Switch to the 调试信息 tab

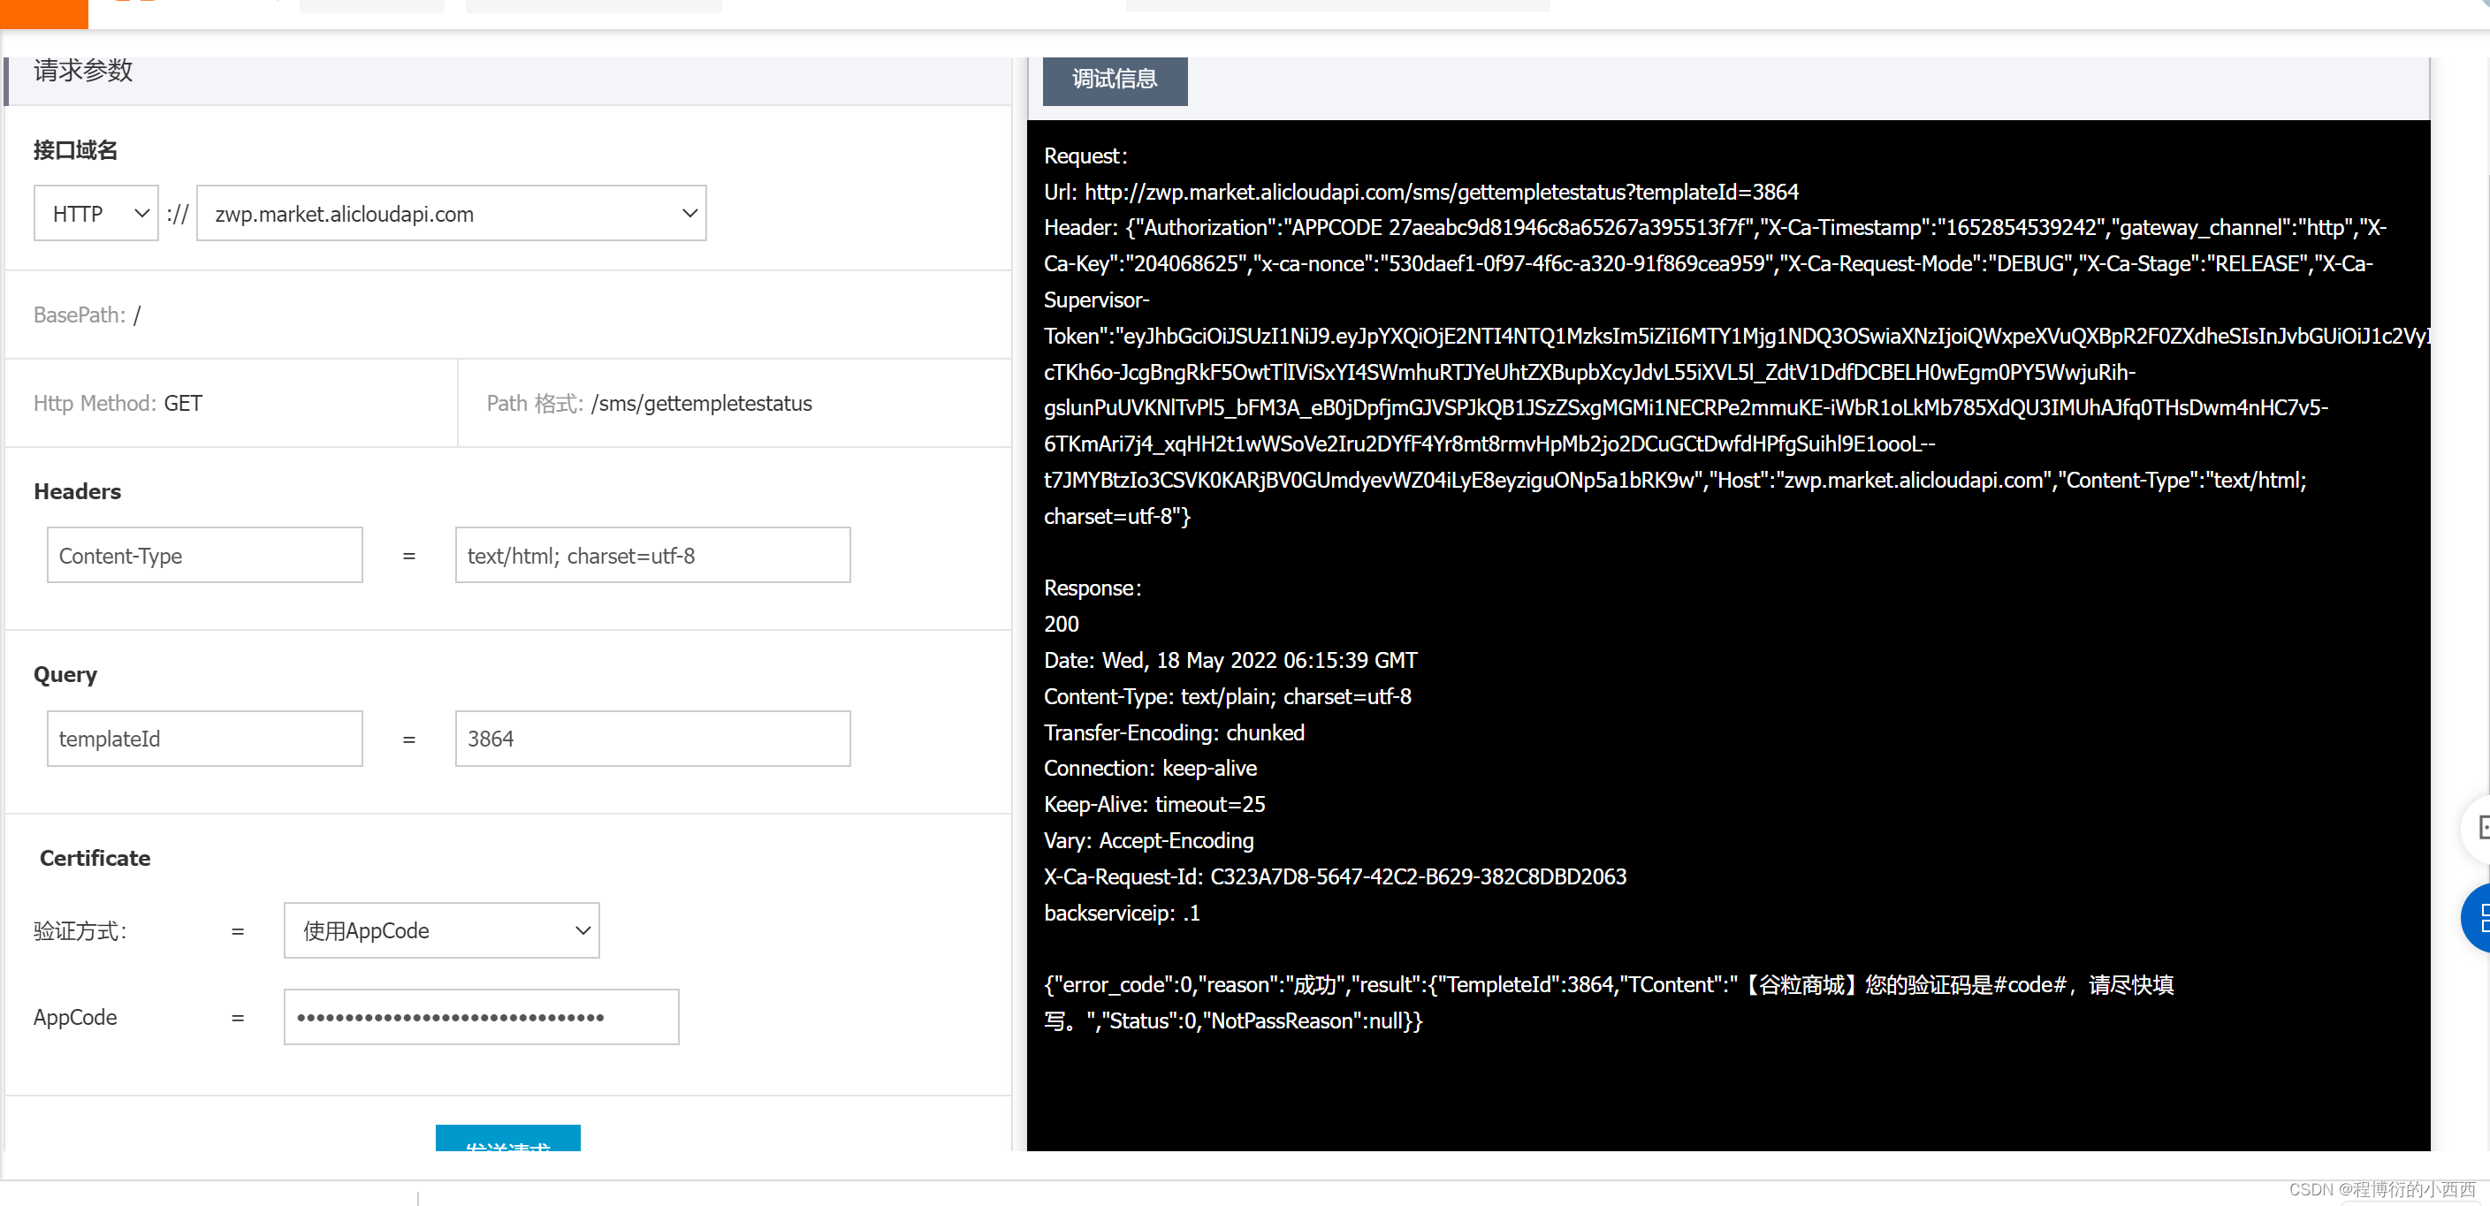[1114, 80]
